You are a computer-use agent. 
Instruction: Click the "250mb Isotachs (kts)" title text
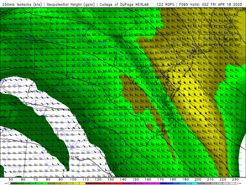(x=22, y=4)
